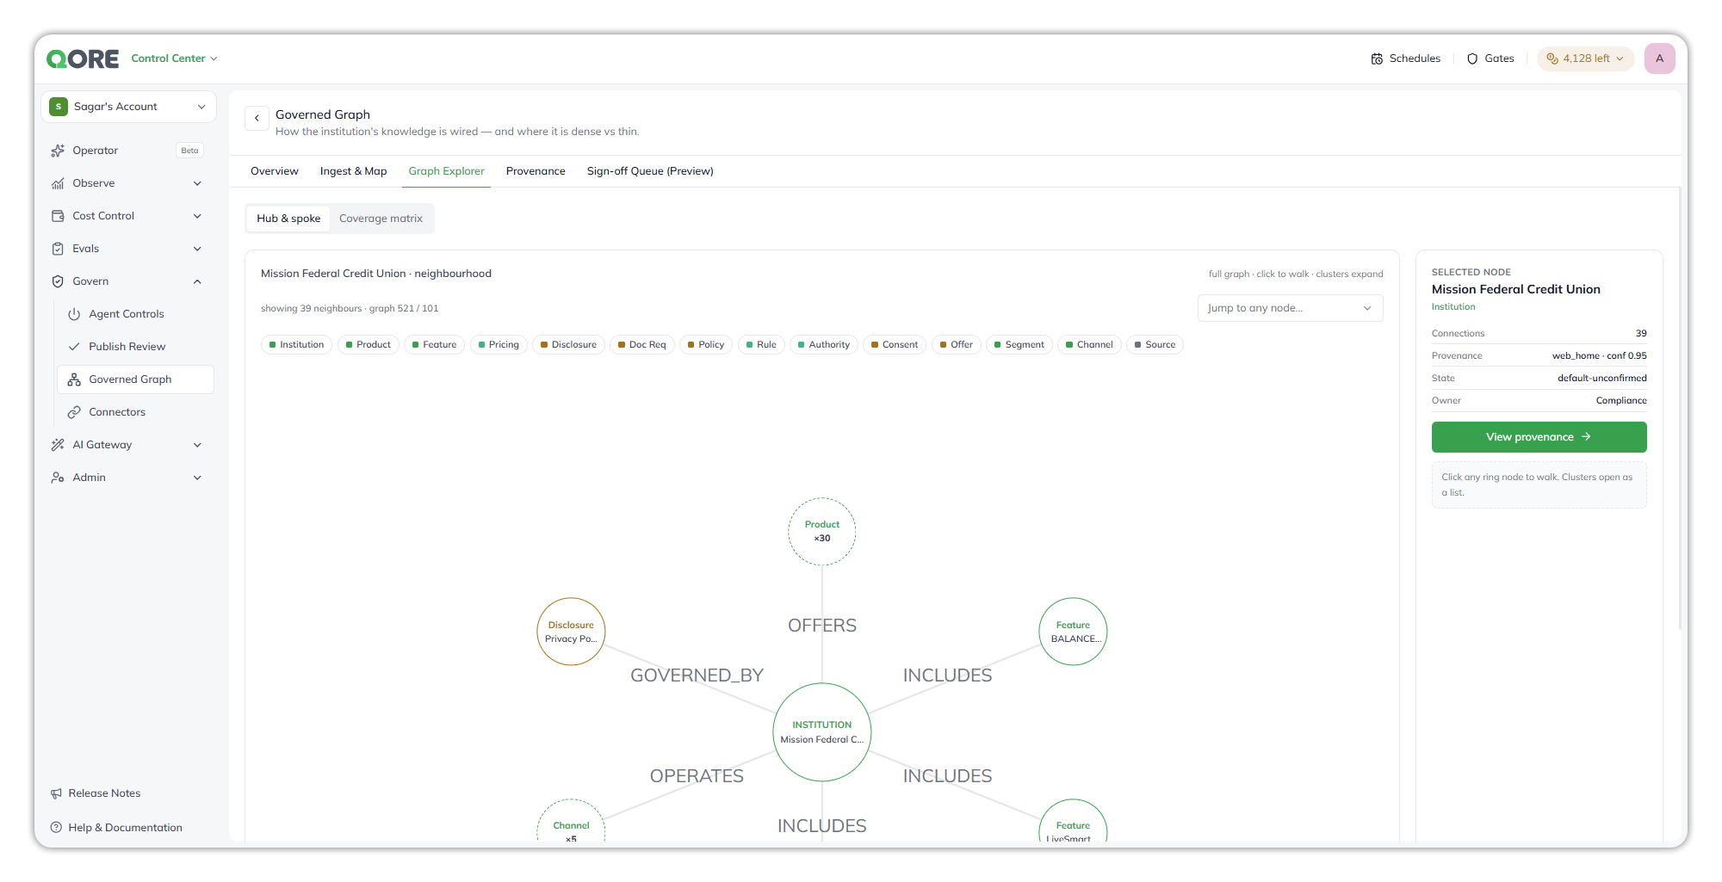The width and height of the screenshot is (1722, 882).
Task: Click the Evals clipboard icon
Action: coord(58,249)
